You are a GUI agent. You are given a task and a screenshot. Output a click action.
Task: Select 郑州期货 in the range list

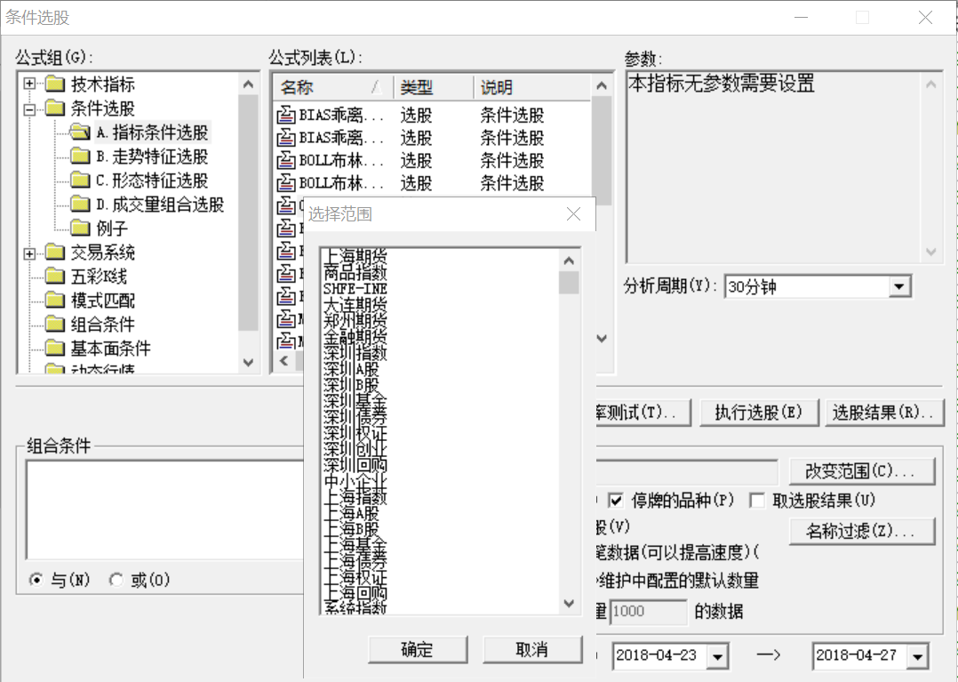[355, 319]
